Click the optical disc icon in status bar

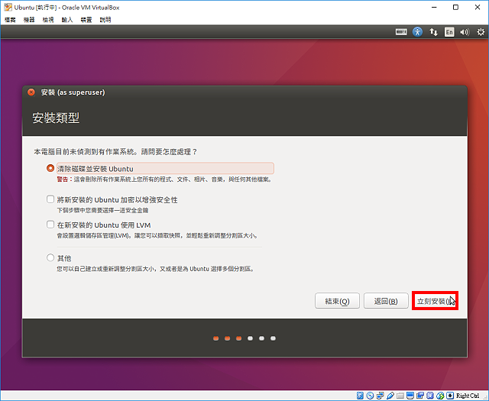[x=370, y=396]
